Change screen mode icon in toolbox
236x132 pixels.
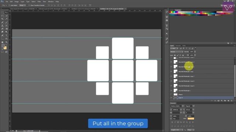coord(6,52)
